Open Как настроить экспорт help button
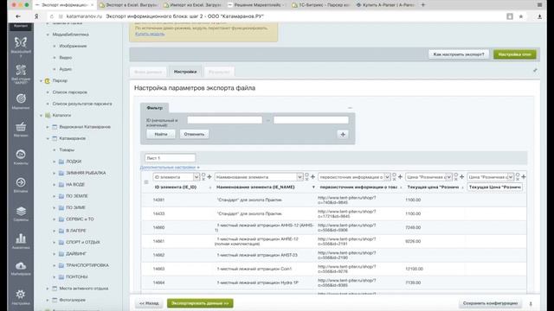This screenshot has height=311, width=554. [x=459, y=54]
